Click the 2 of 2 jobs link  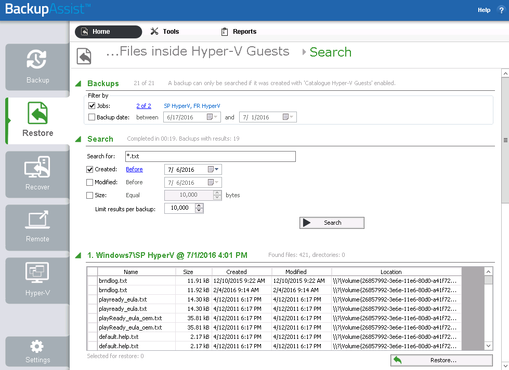[x=144, y=106]
